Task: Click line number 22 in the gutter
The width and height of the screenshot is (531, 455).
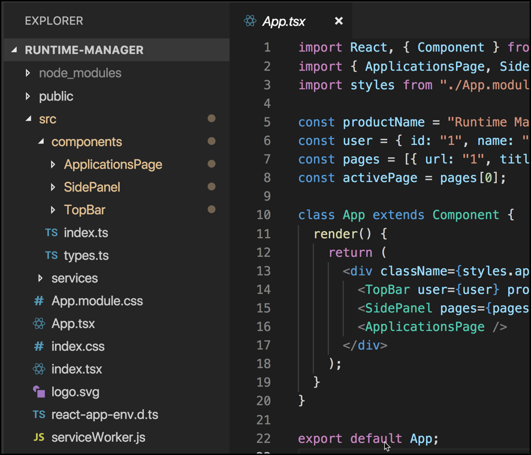Action: click(264, 438)
